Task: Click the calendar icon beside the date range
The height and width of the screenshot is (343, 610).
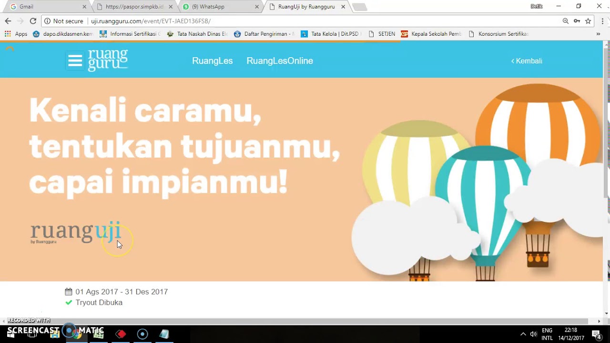Action: pos(69,292)
